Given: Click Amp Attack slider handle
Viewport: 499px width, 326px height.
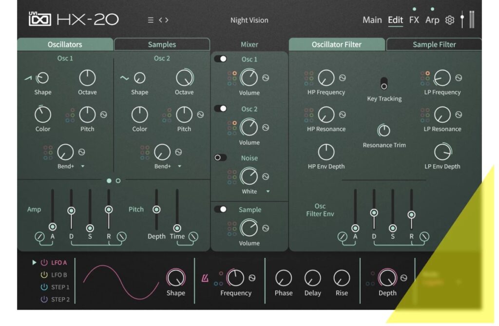Looking at the screenshot, I should click(53, 227).
